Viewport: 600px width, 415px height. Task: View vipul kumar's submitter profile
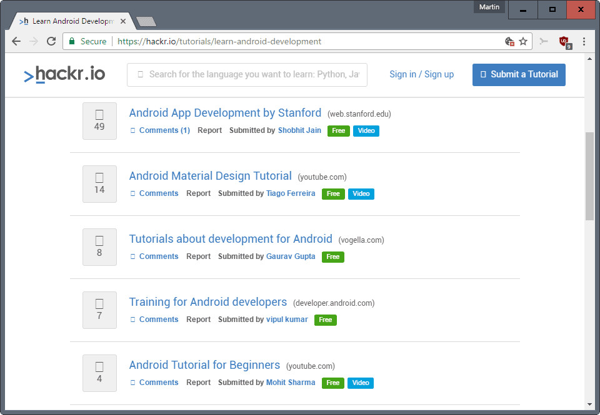tap(286, 319)
